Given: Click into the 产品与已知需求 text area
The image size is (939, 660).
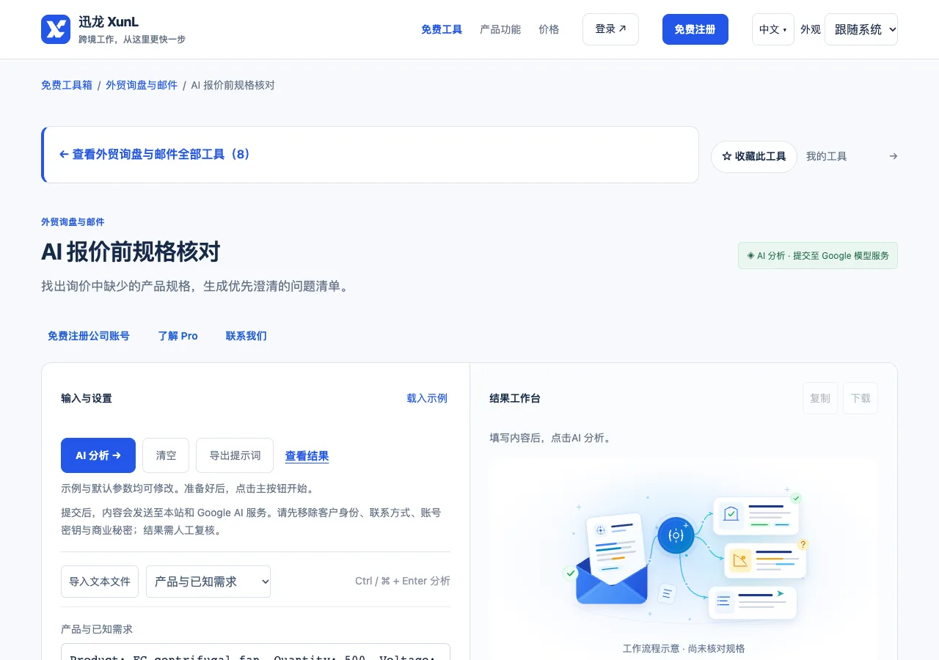Looking at the screenshot, I should click(x=255, y=652).
